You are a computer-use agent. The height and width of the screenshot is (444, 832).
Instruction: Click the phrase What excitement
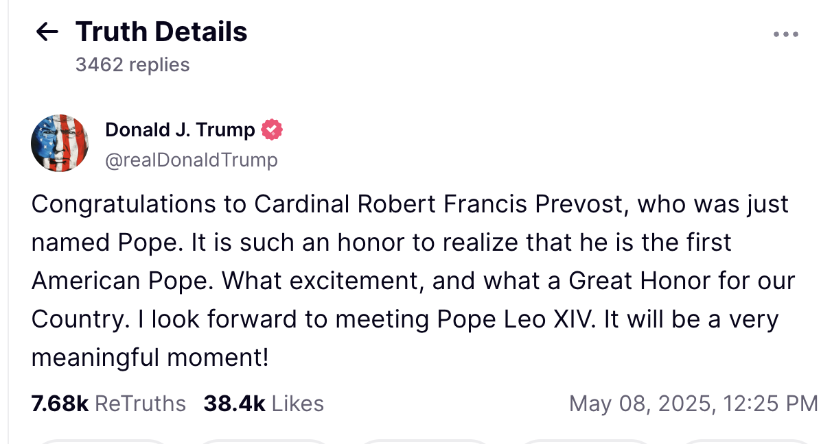click(321, 281)
